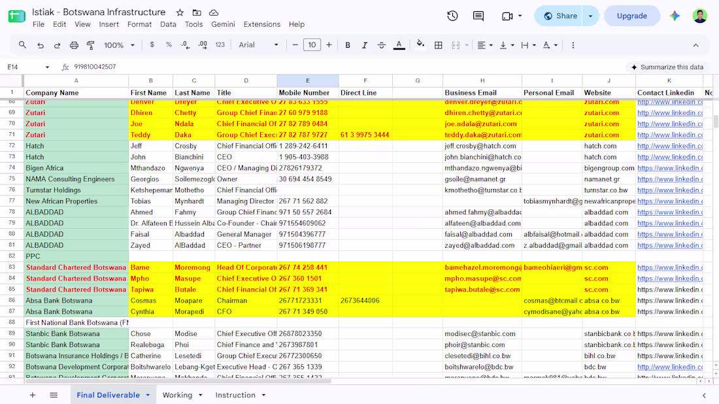The image size is (719, 404).
Task: Toggle italic formatting
Action: (365, 45)
